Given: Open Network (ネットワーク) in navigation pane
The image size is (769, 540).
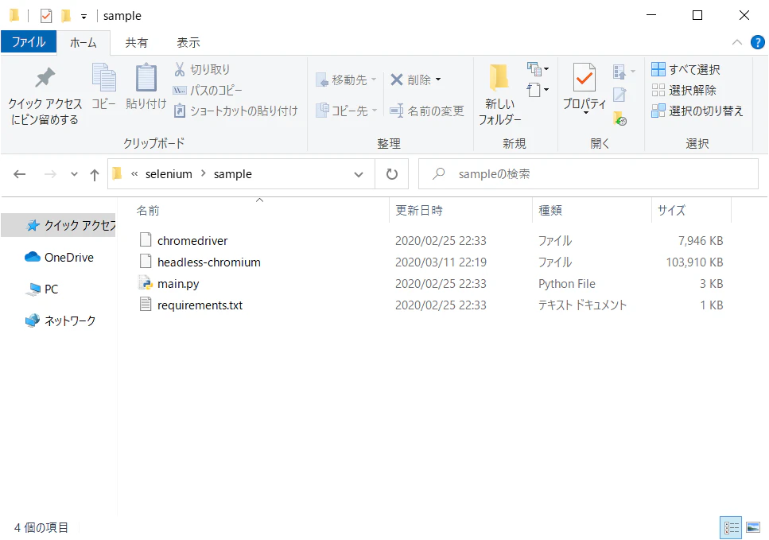Looking at the screenshot, I should click(x=60, y=321).
